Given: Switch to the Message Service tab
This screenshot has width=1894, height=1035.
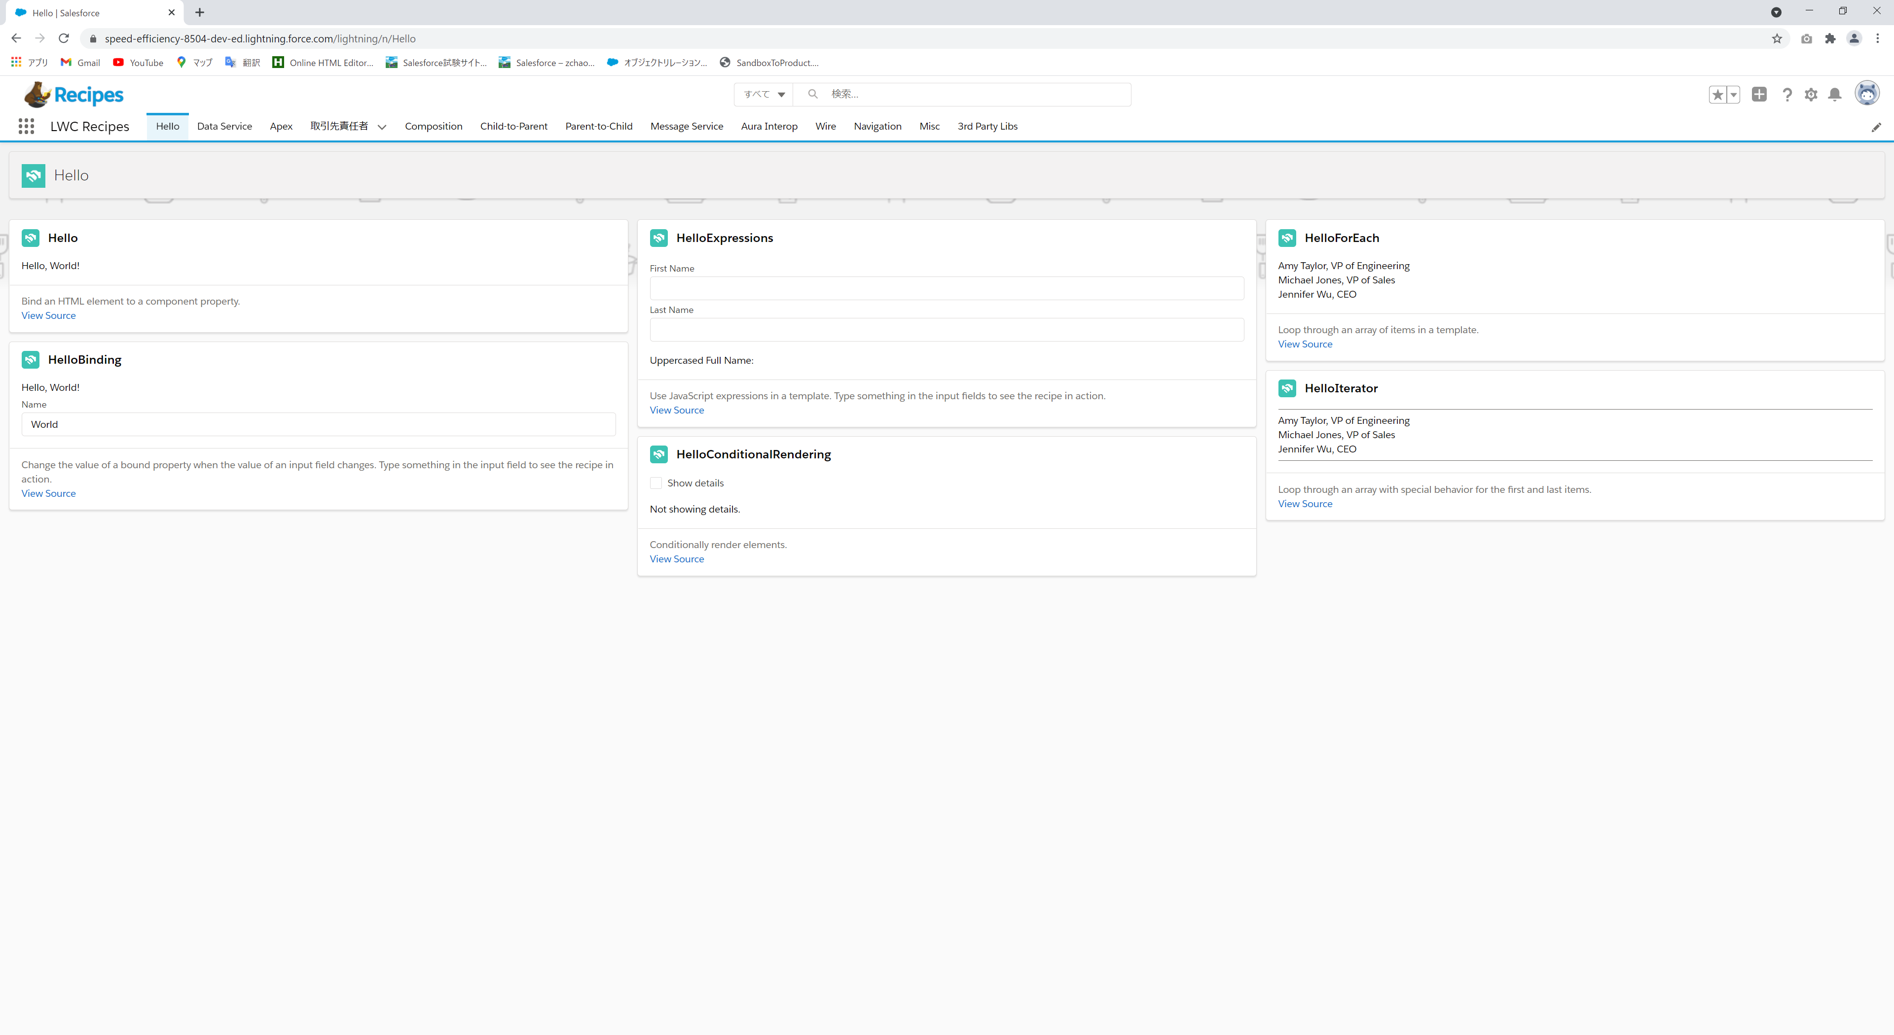Looking at the screenshot, I should 686,126.
